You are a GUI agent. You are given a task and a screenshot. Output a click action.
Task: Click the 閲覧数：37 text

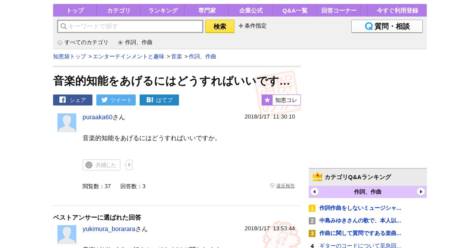click(97, 186)
